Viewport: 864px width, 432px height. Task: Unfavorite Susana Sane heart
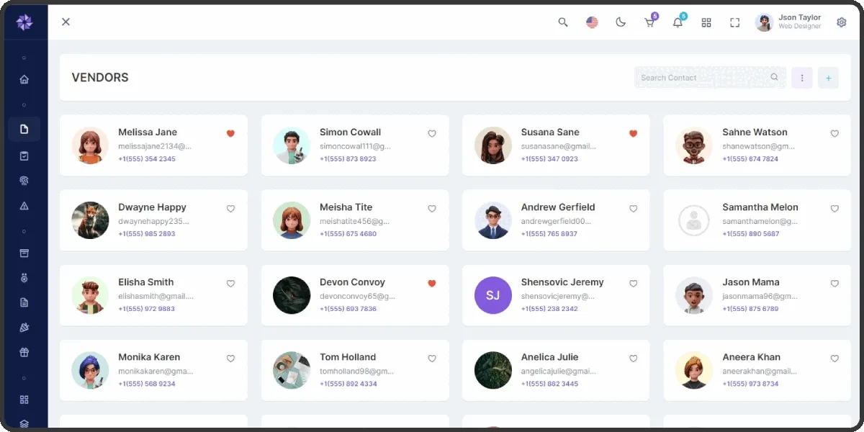[634, 133]
